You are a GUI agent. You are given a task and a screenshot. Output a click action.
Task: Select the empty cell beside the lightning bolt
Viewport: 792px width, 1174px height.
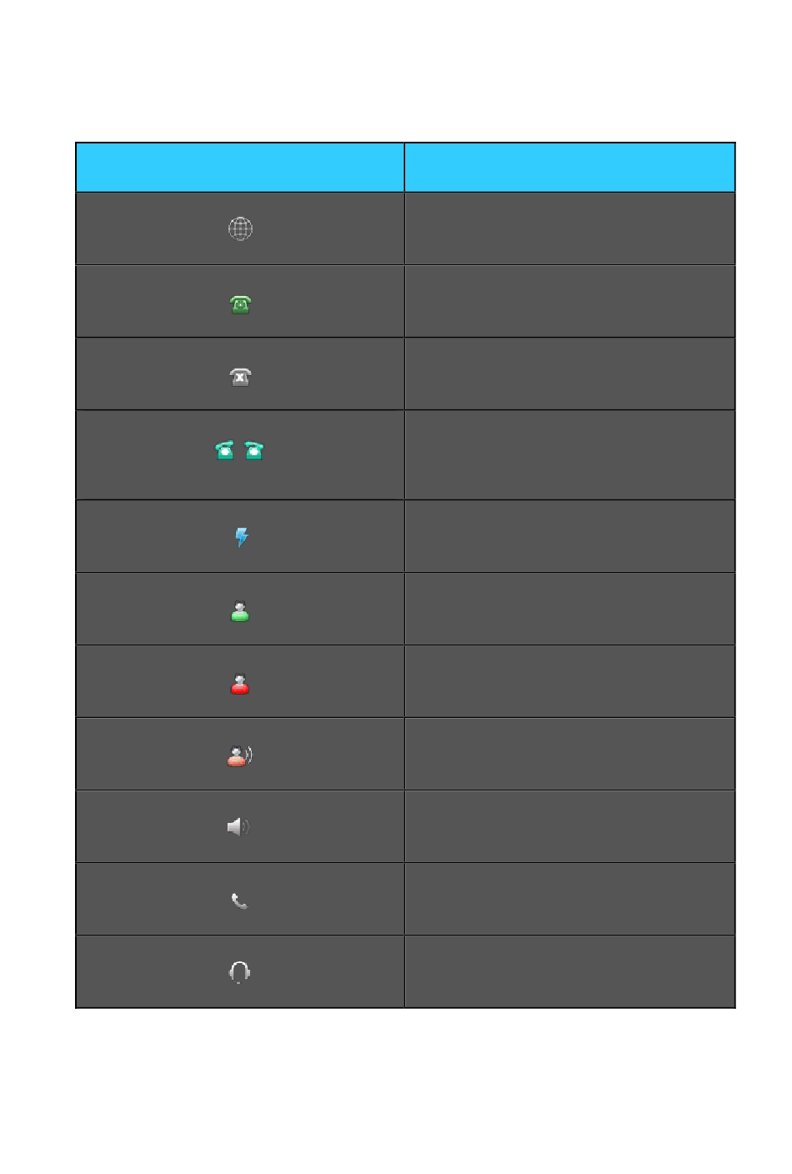coord(569,536)
